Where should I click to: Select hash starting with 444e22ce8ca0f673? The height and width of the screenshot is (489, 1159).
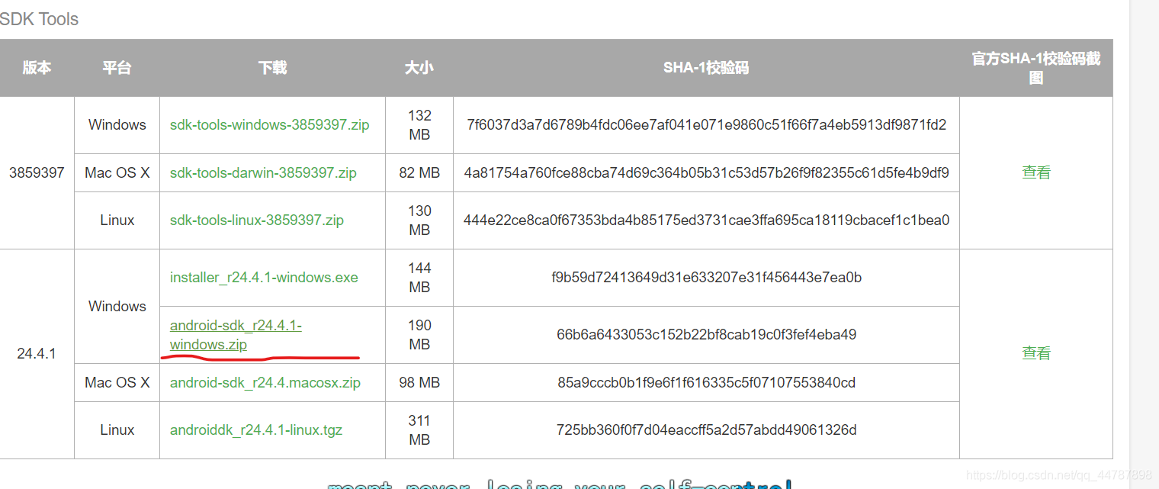tap(706, 220)
